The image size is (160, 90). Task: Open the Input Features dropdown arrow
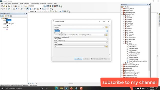[103, 27]
